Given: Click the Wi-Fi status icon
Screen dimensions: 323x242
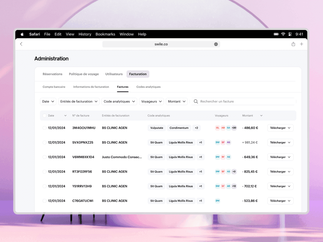Looking at the screenshot, I should coord(283,34).
